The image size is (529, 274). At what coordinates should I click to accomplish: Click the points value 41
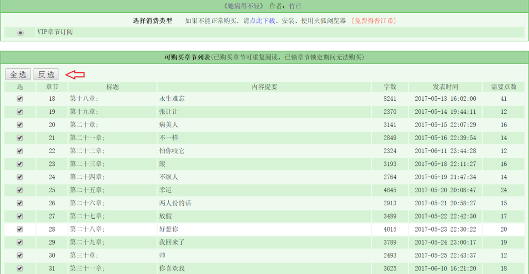(x=504, y=99)
